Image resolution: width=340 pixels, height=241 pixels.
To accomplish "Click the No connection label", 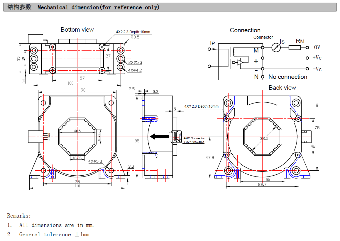I will click(287, 77).
